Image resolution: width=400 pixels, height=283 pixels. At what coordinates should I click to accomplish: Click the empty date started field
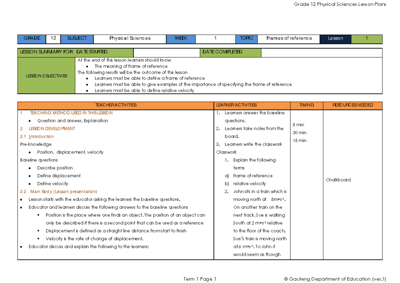click(167, 53)
